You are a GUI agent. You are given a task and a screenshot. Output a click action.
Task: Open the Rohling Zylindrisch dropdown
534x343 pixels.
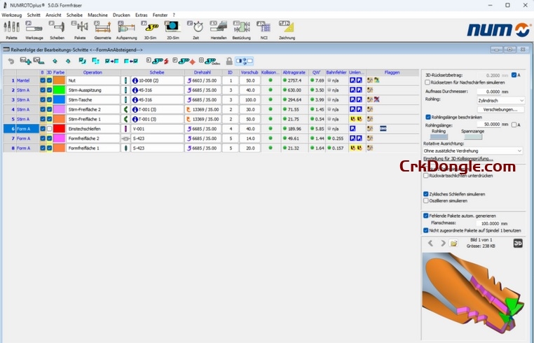pyautogui.click(x=500, y=100)
